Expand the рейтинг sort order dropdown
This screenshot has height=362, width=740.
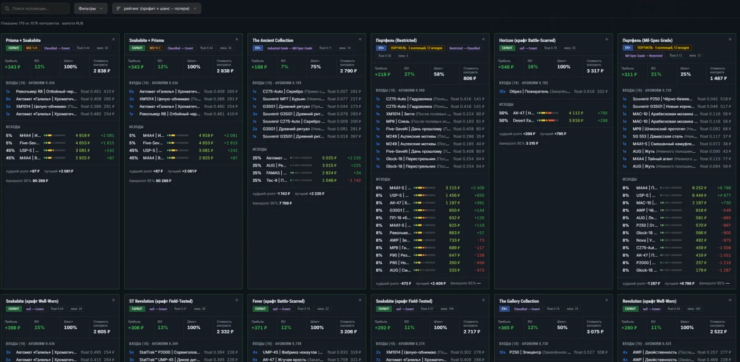(x=156, y=8)
